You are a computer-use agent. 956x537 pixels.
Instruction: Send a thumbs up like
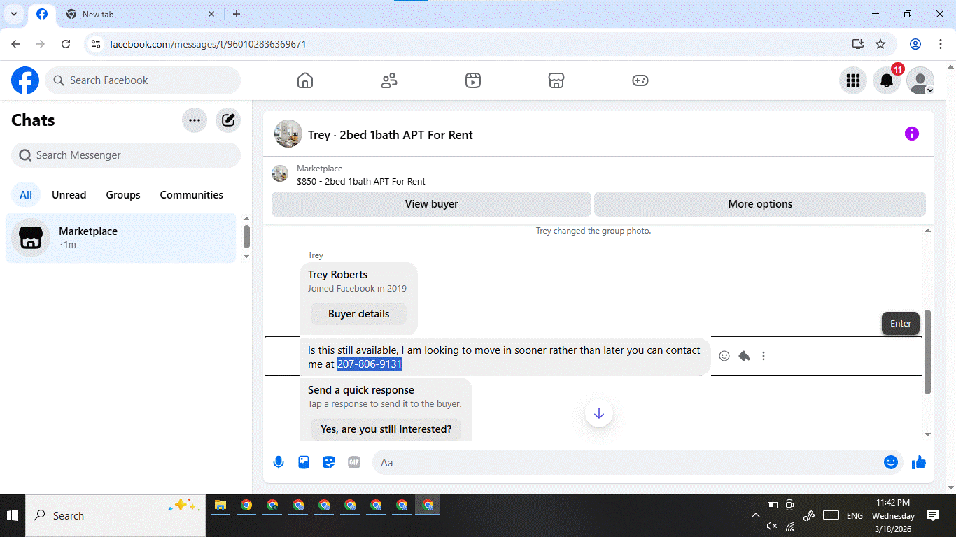point(919,462)
